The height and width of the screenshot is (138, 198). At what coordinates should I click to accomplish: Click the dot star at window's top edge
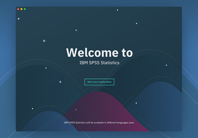coord(117,10)
